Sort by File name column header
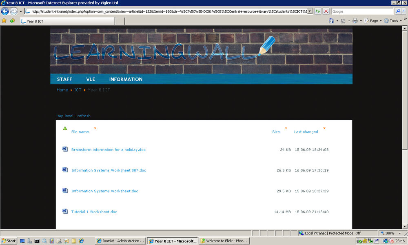The width and height of the screenshot is (408, 245). (x=80, y=132)
